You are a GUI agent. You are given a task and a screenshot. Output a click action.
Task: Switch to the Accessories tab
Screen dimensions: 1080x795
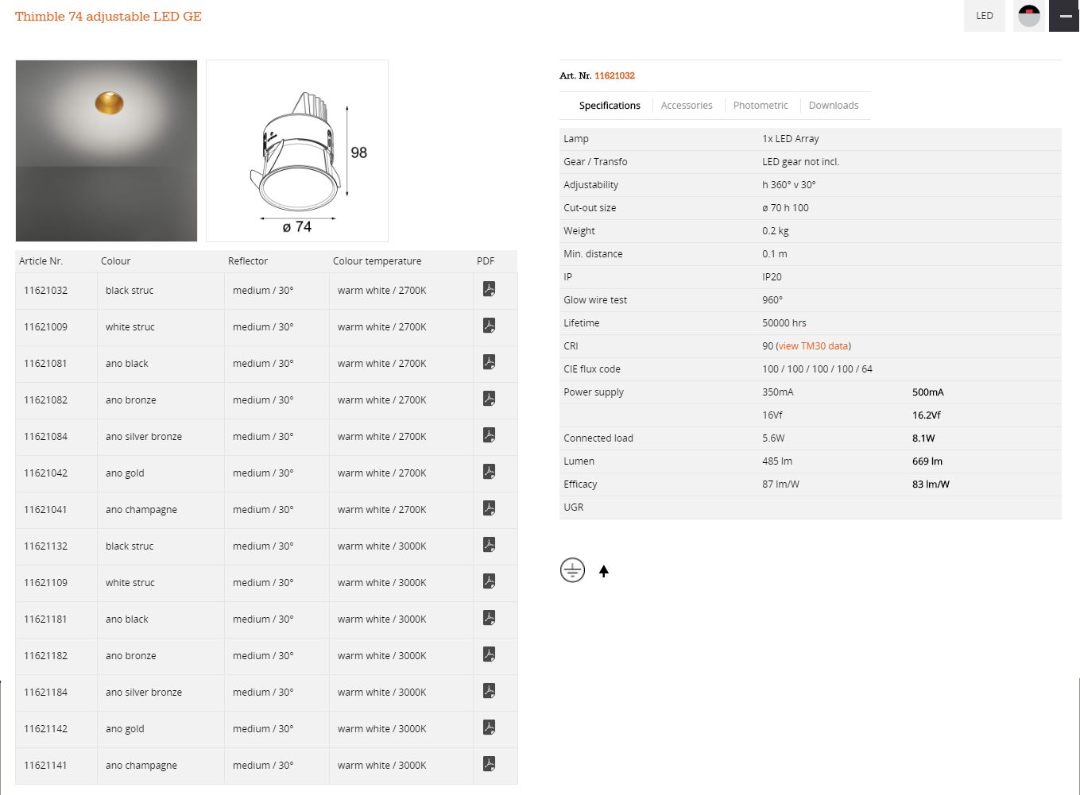pos(686,105)
